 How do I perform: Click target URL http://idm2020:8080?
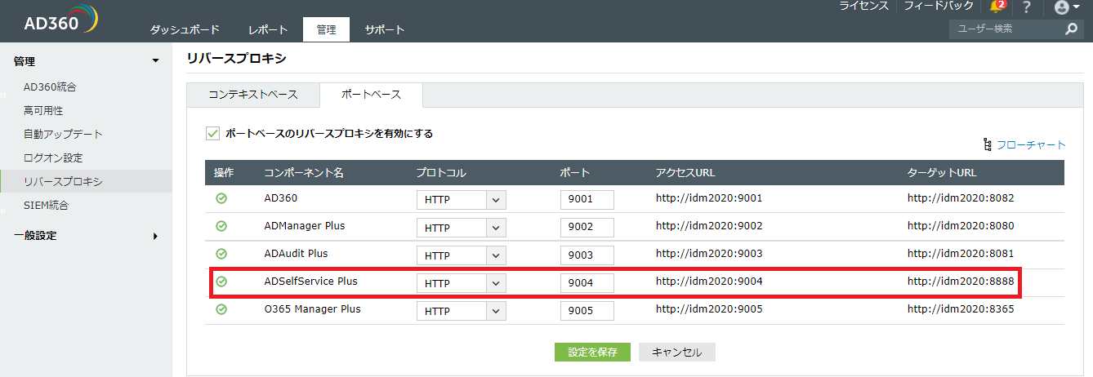pyautogui.click(x=961, y=226)
